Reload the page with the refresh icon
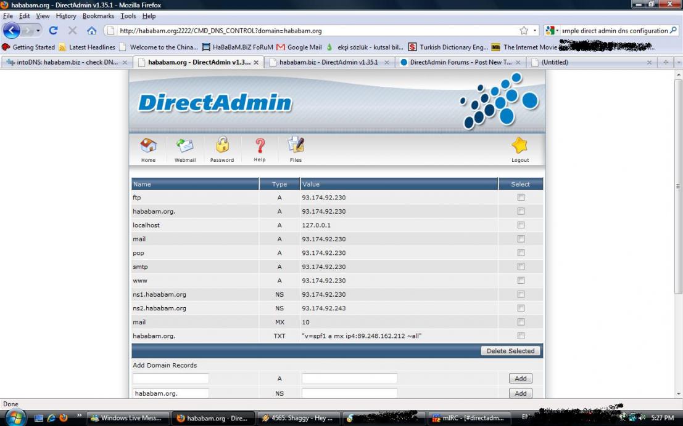Image resolution: width=683 pixels, height=426 pixels. 53,30
